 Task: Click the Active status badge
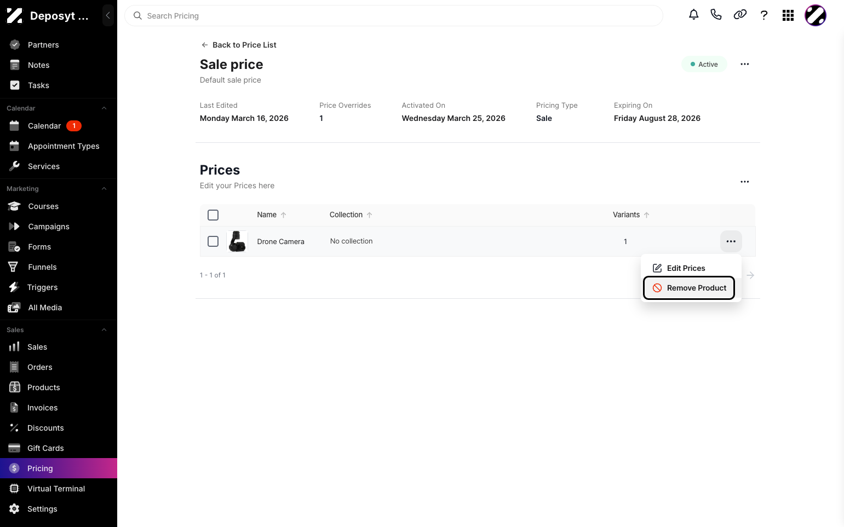(x=704, y=64)
